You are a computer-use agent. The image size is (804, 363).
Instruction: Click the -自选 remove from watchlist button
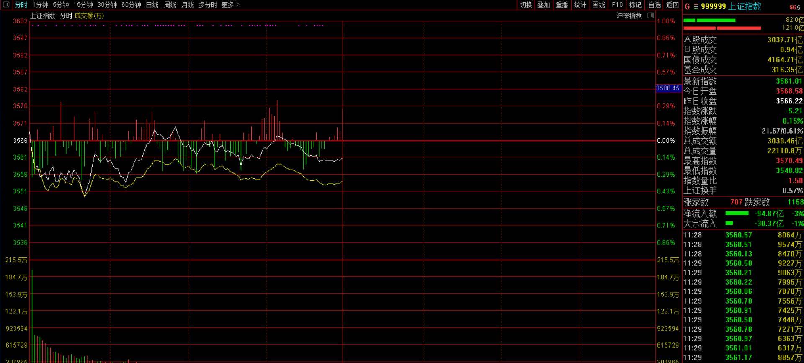coord(654,5)
